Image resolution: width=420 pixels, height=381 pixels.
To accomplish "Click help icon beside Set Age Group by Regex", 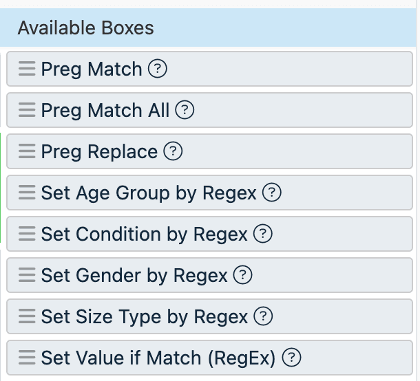I will tap(273, 193).
